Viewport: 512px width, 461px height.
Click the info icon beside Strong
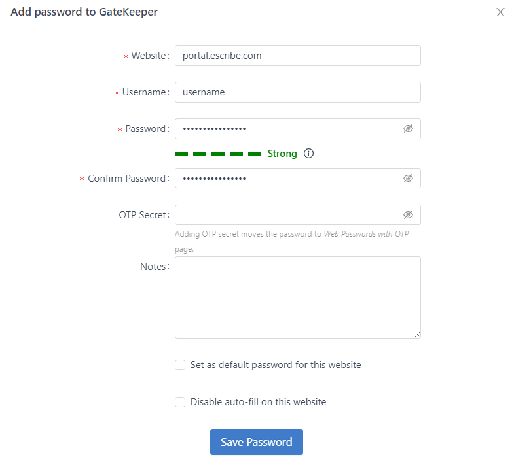[x=309, y=154]
